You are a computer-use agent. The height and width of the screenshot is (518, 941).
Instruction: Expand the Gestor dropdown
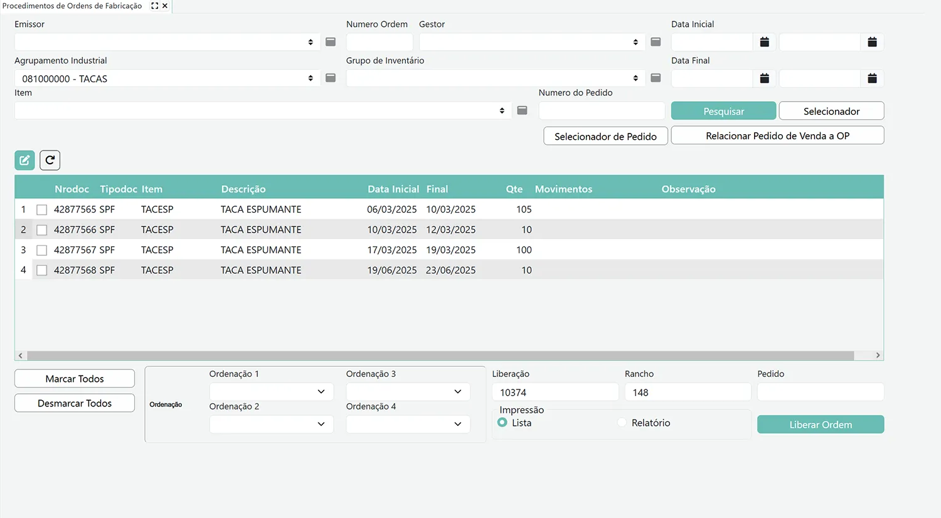coord(635,42)
